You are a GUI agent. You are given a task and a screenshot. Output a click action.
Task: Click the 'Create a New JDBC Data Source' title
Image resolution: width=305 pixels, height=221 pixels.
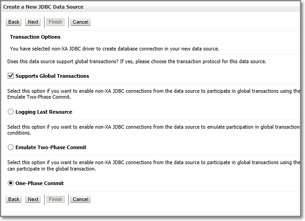pos(43,7)
